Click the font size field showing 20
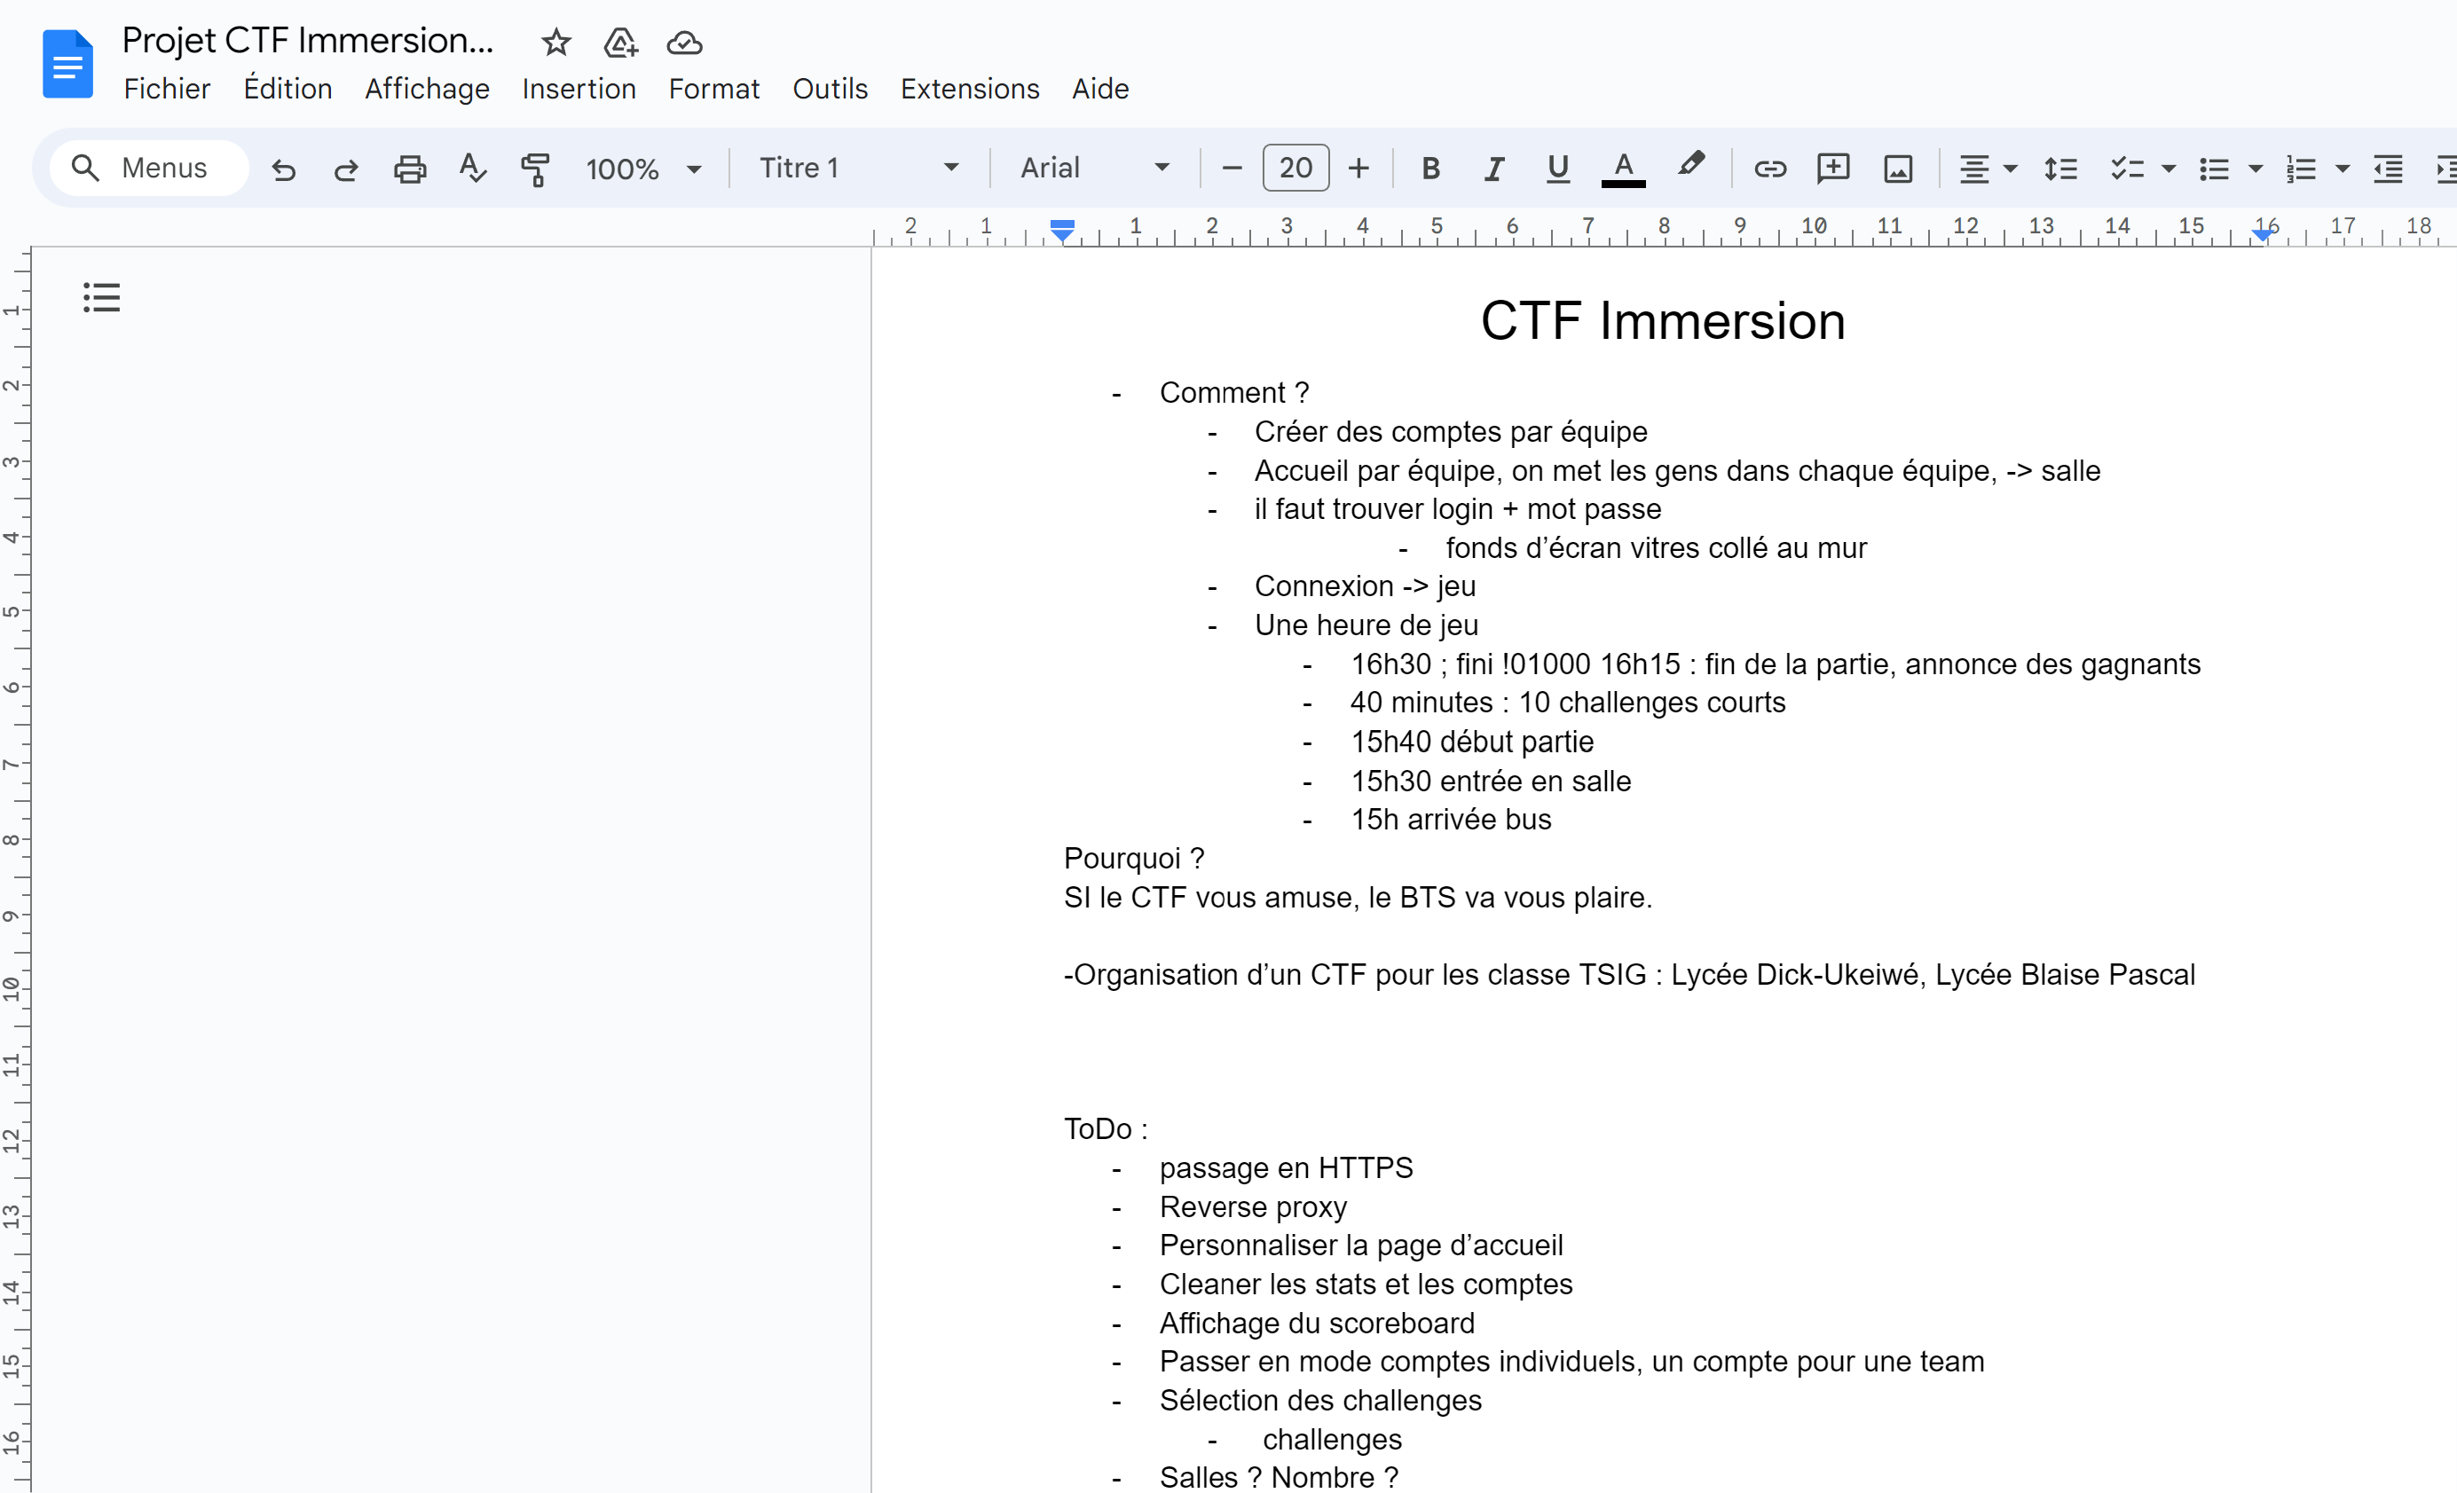The image size is (2457, 1493). tap(1295, 169)
